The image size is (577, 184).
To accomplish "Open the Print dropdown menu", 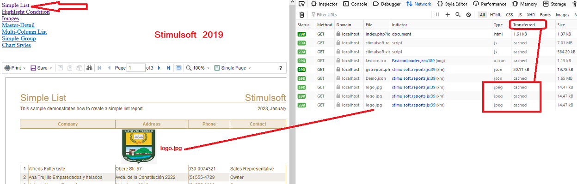I will [15, 68].
